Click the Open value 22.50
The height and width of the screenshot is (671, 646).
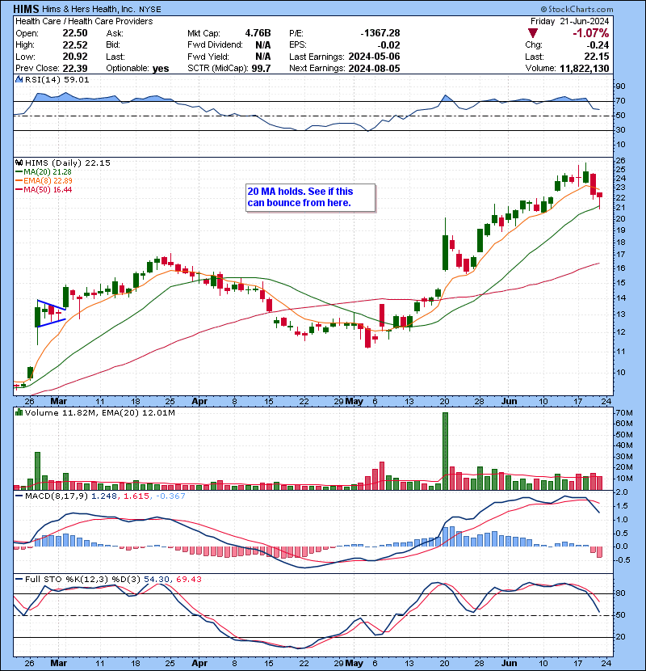[x=75, y=33]
